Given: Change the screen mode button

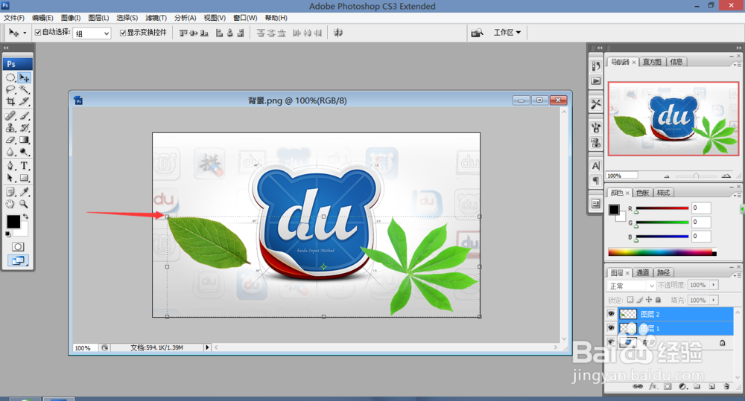Looking at the screenshot, I should click(18, 260).
